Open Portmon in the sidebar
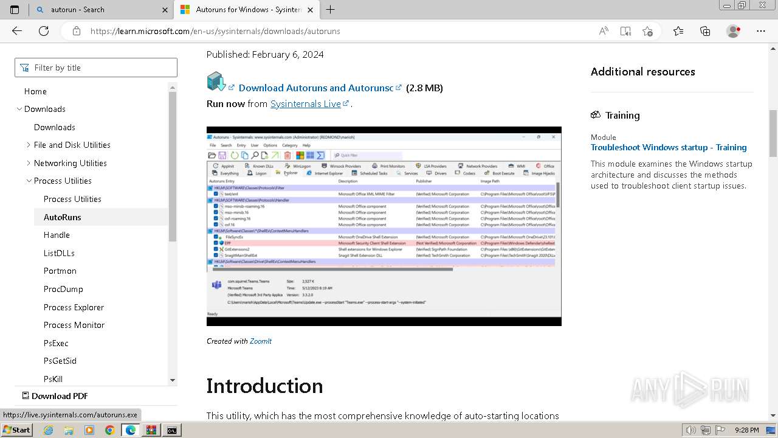The width and height of the screenshot is (778, 438). 60,271
